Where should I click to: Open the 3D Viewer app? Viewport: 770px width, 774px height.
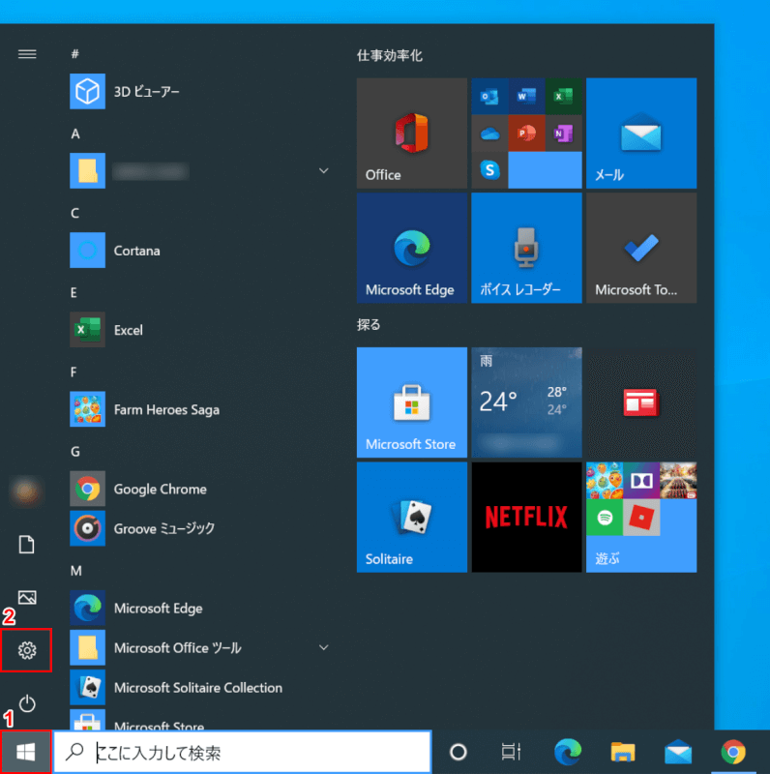197,91
